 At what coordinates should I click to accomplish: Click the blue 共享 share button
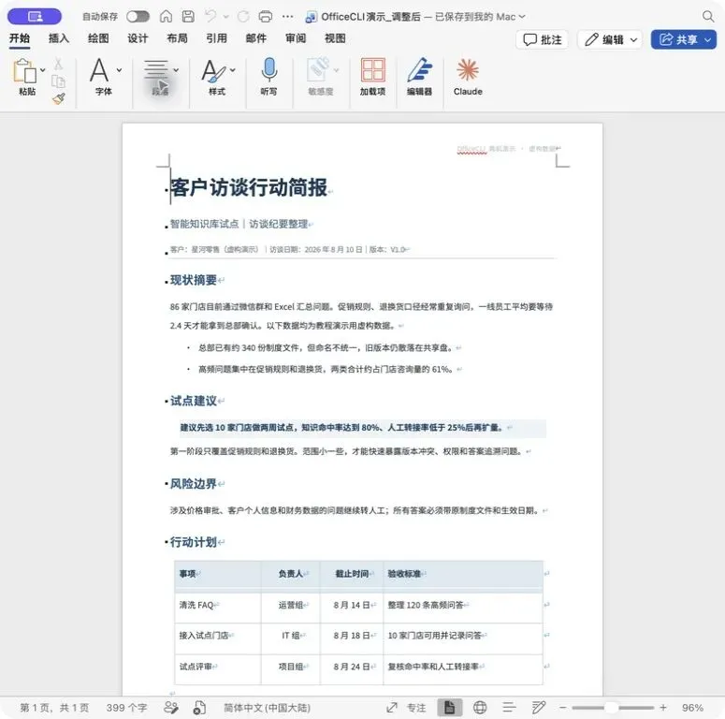(684, 40)
